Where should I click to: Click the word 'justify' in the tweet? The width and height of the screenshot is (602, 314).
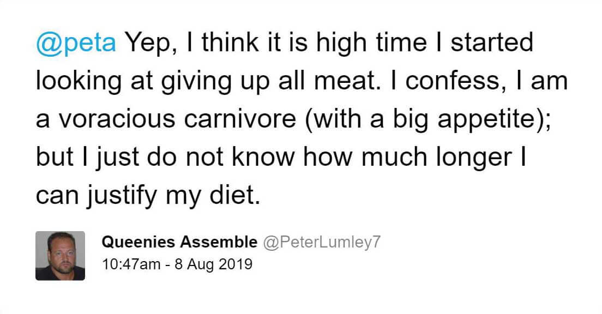(121, 196)
